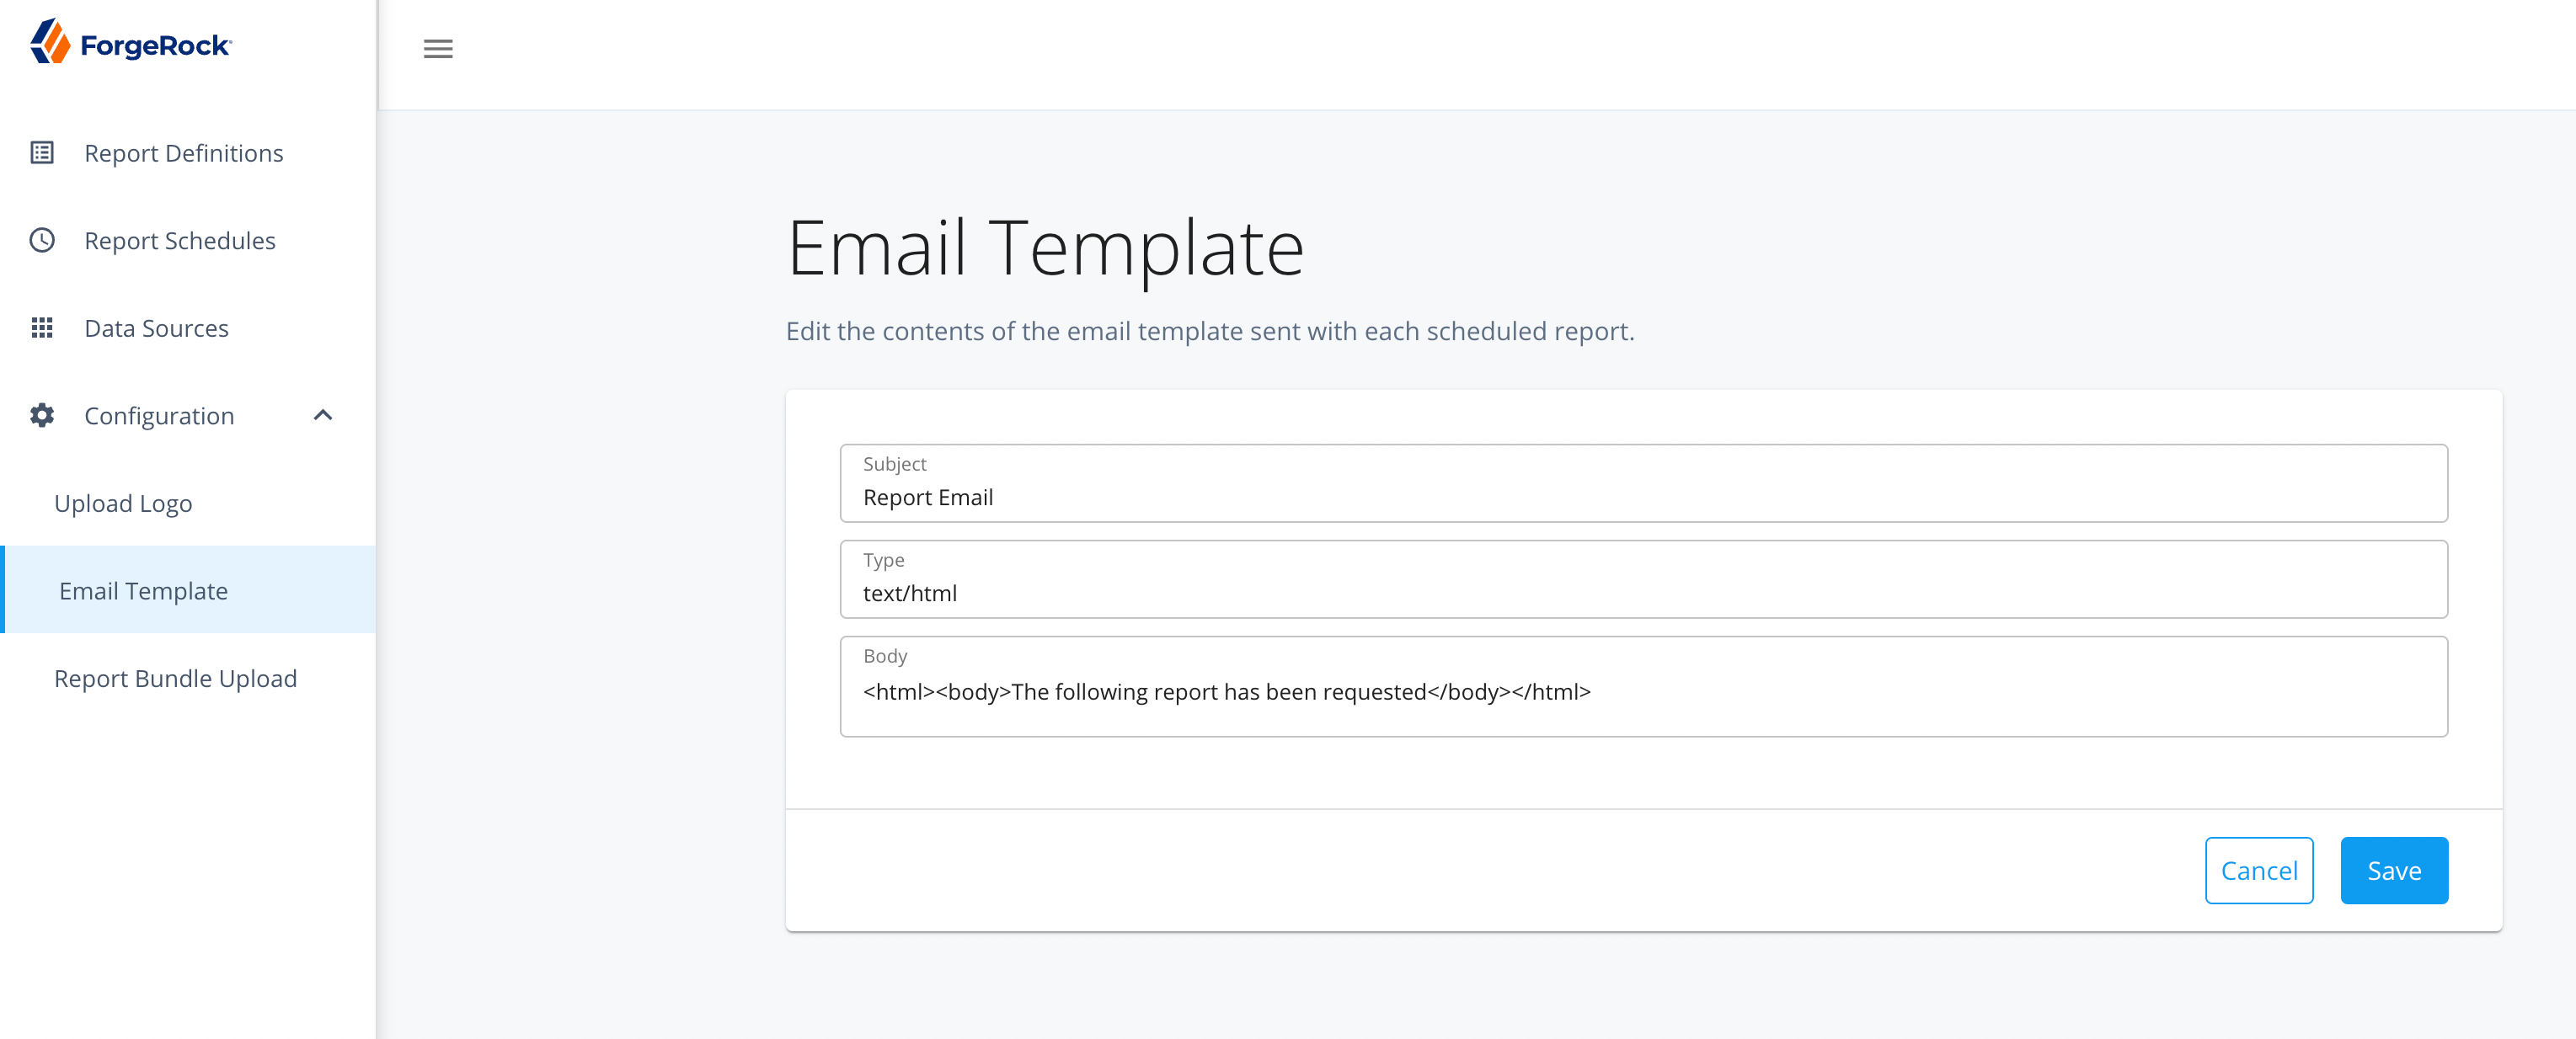Click the Cancel button

2259,870
